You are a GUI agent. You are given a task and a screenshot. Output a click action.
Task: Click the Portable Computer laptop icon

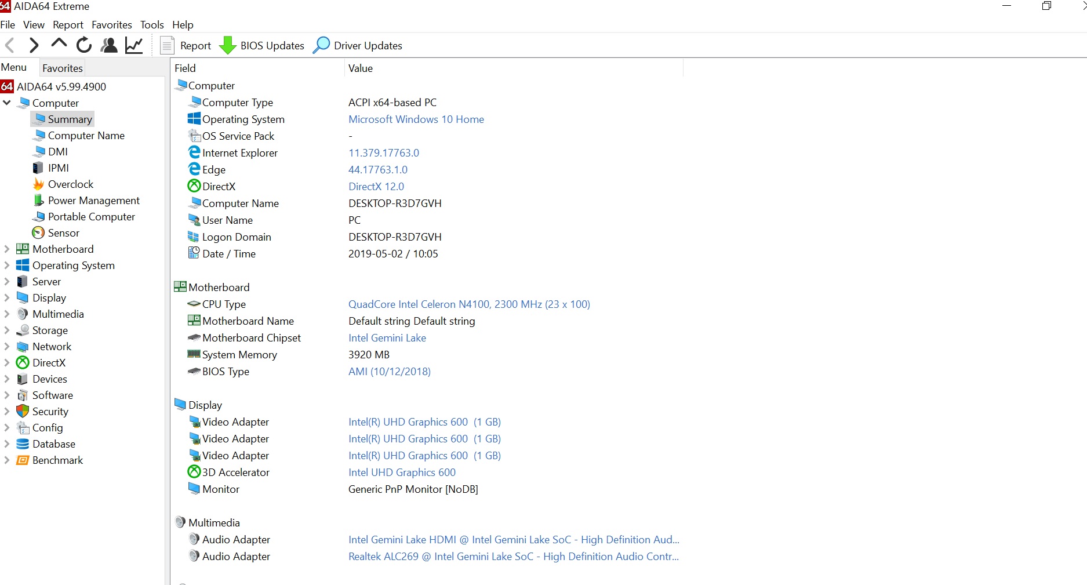coord(38,216)
